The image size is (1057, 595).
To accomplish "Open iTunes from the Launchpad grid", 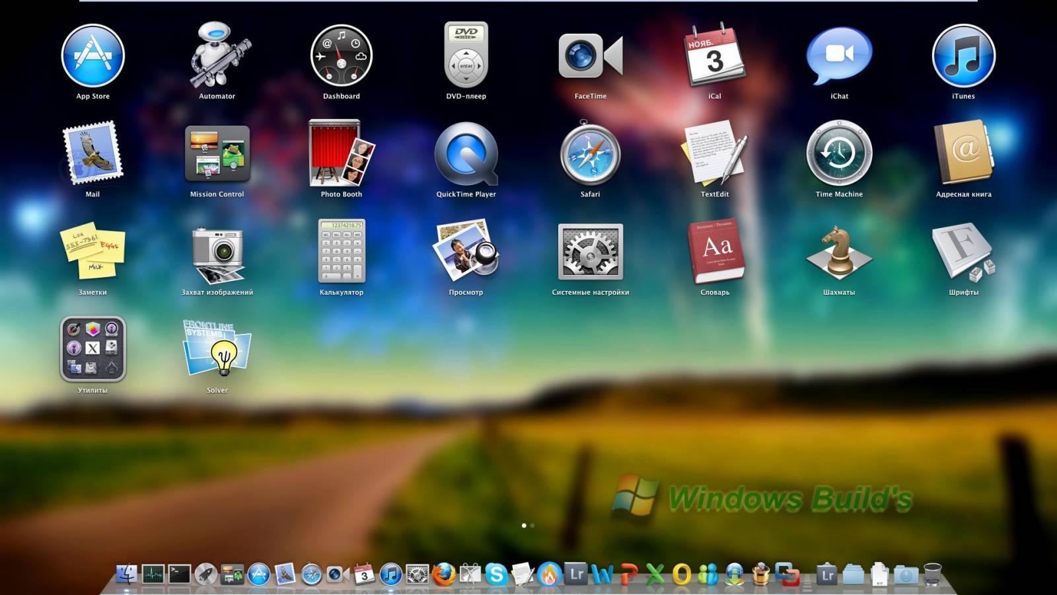I will [x=963, y=56].
